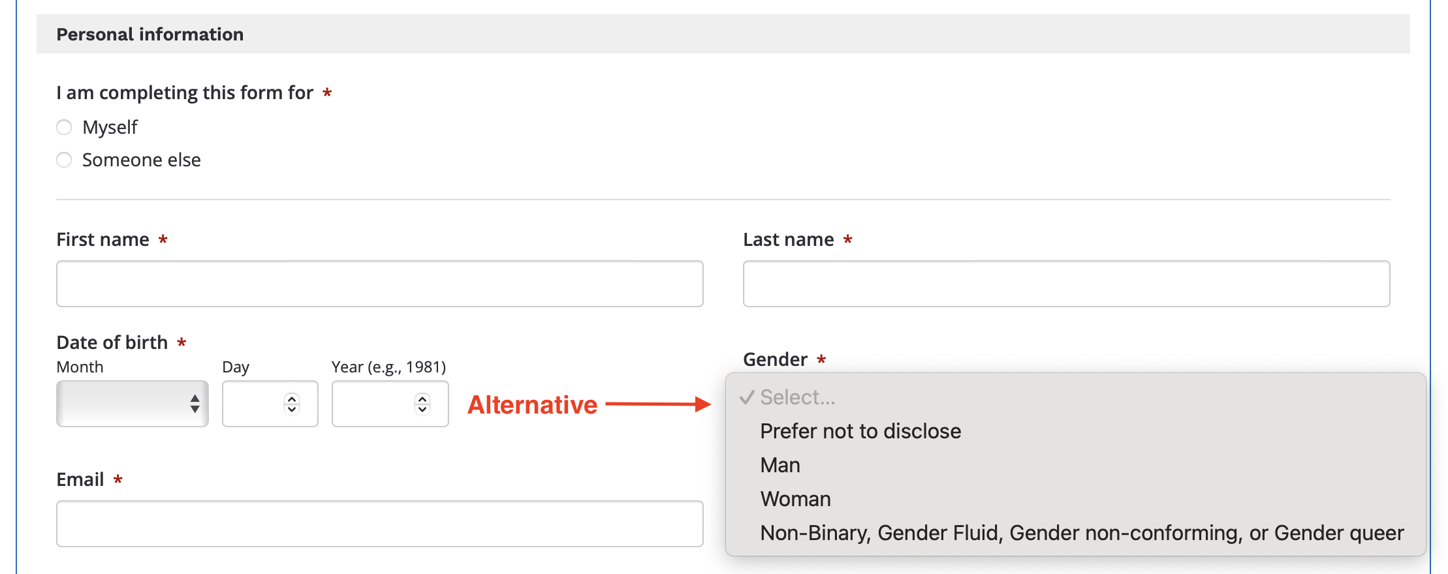
Task: Decrease the Day value with down arrow
Action: coord(292,410)
